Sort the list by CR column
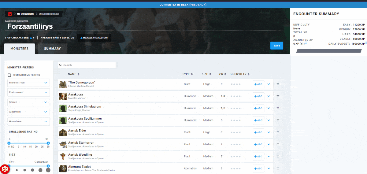 (223, 74)
